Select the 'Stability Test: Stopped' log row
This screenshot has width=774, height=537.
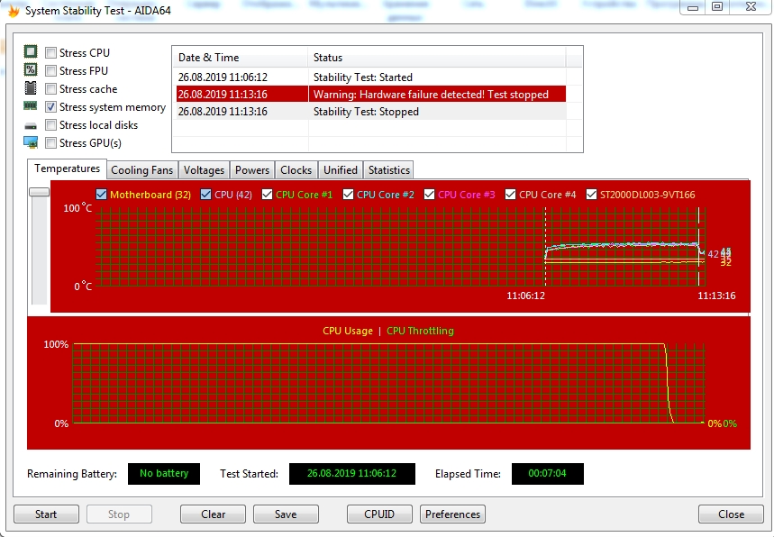(371, 112)
